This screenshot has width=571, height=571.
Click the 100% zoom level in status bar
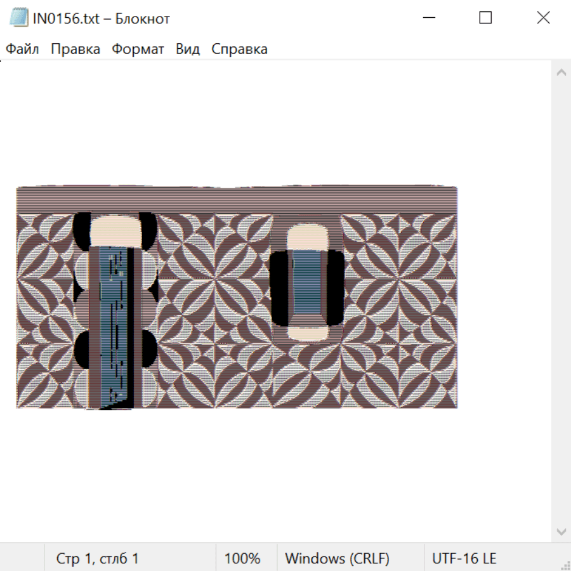coord(242,559)
